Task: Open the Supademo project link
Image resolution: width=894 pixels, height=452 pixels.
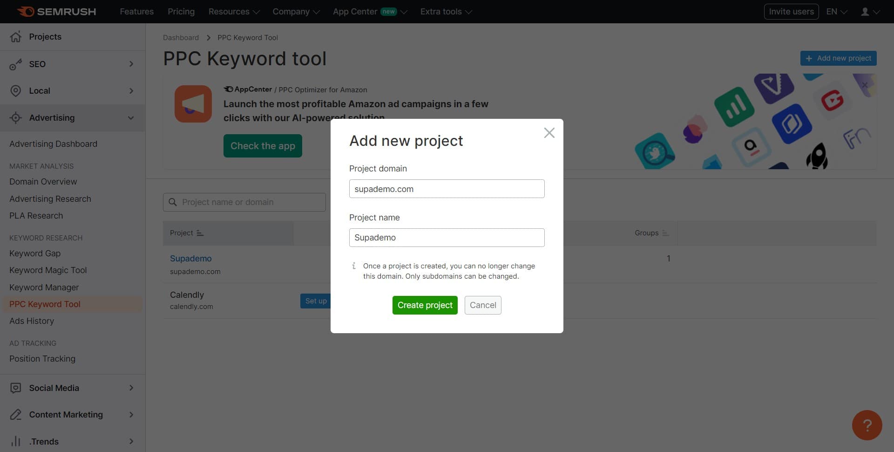Action: pos(190,258)
